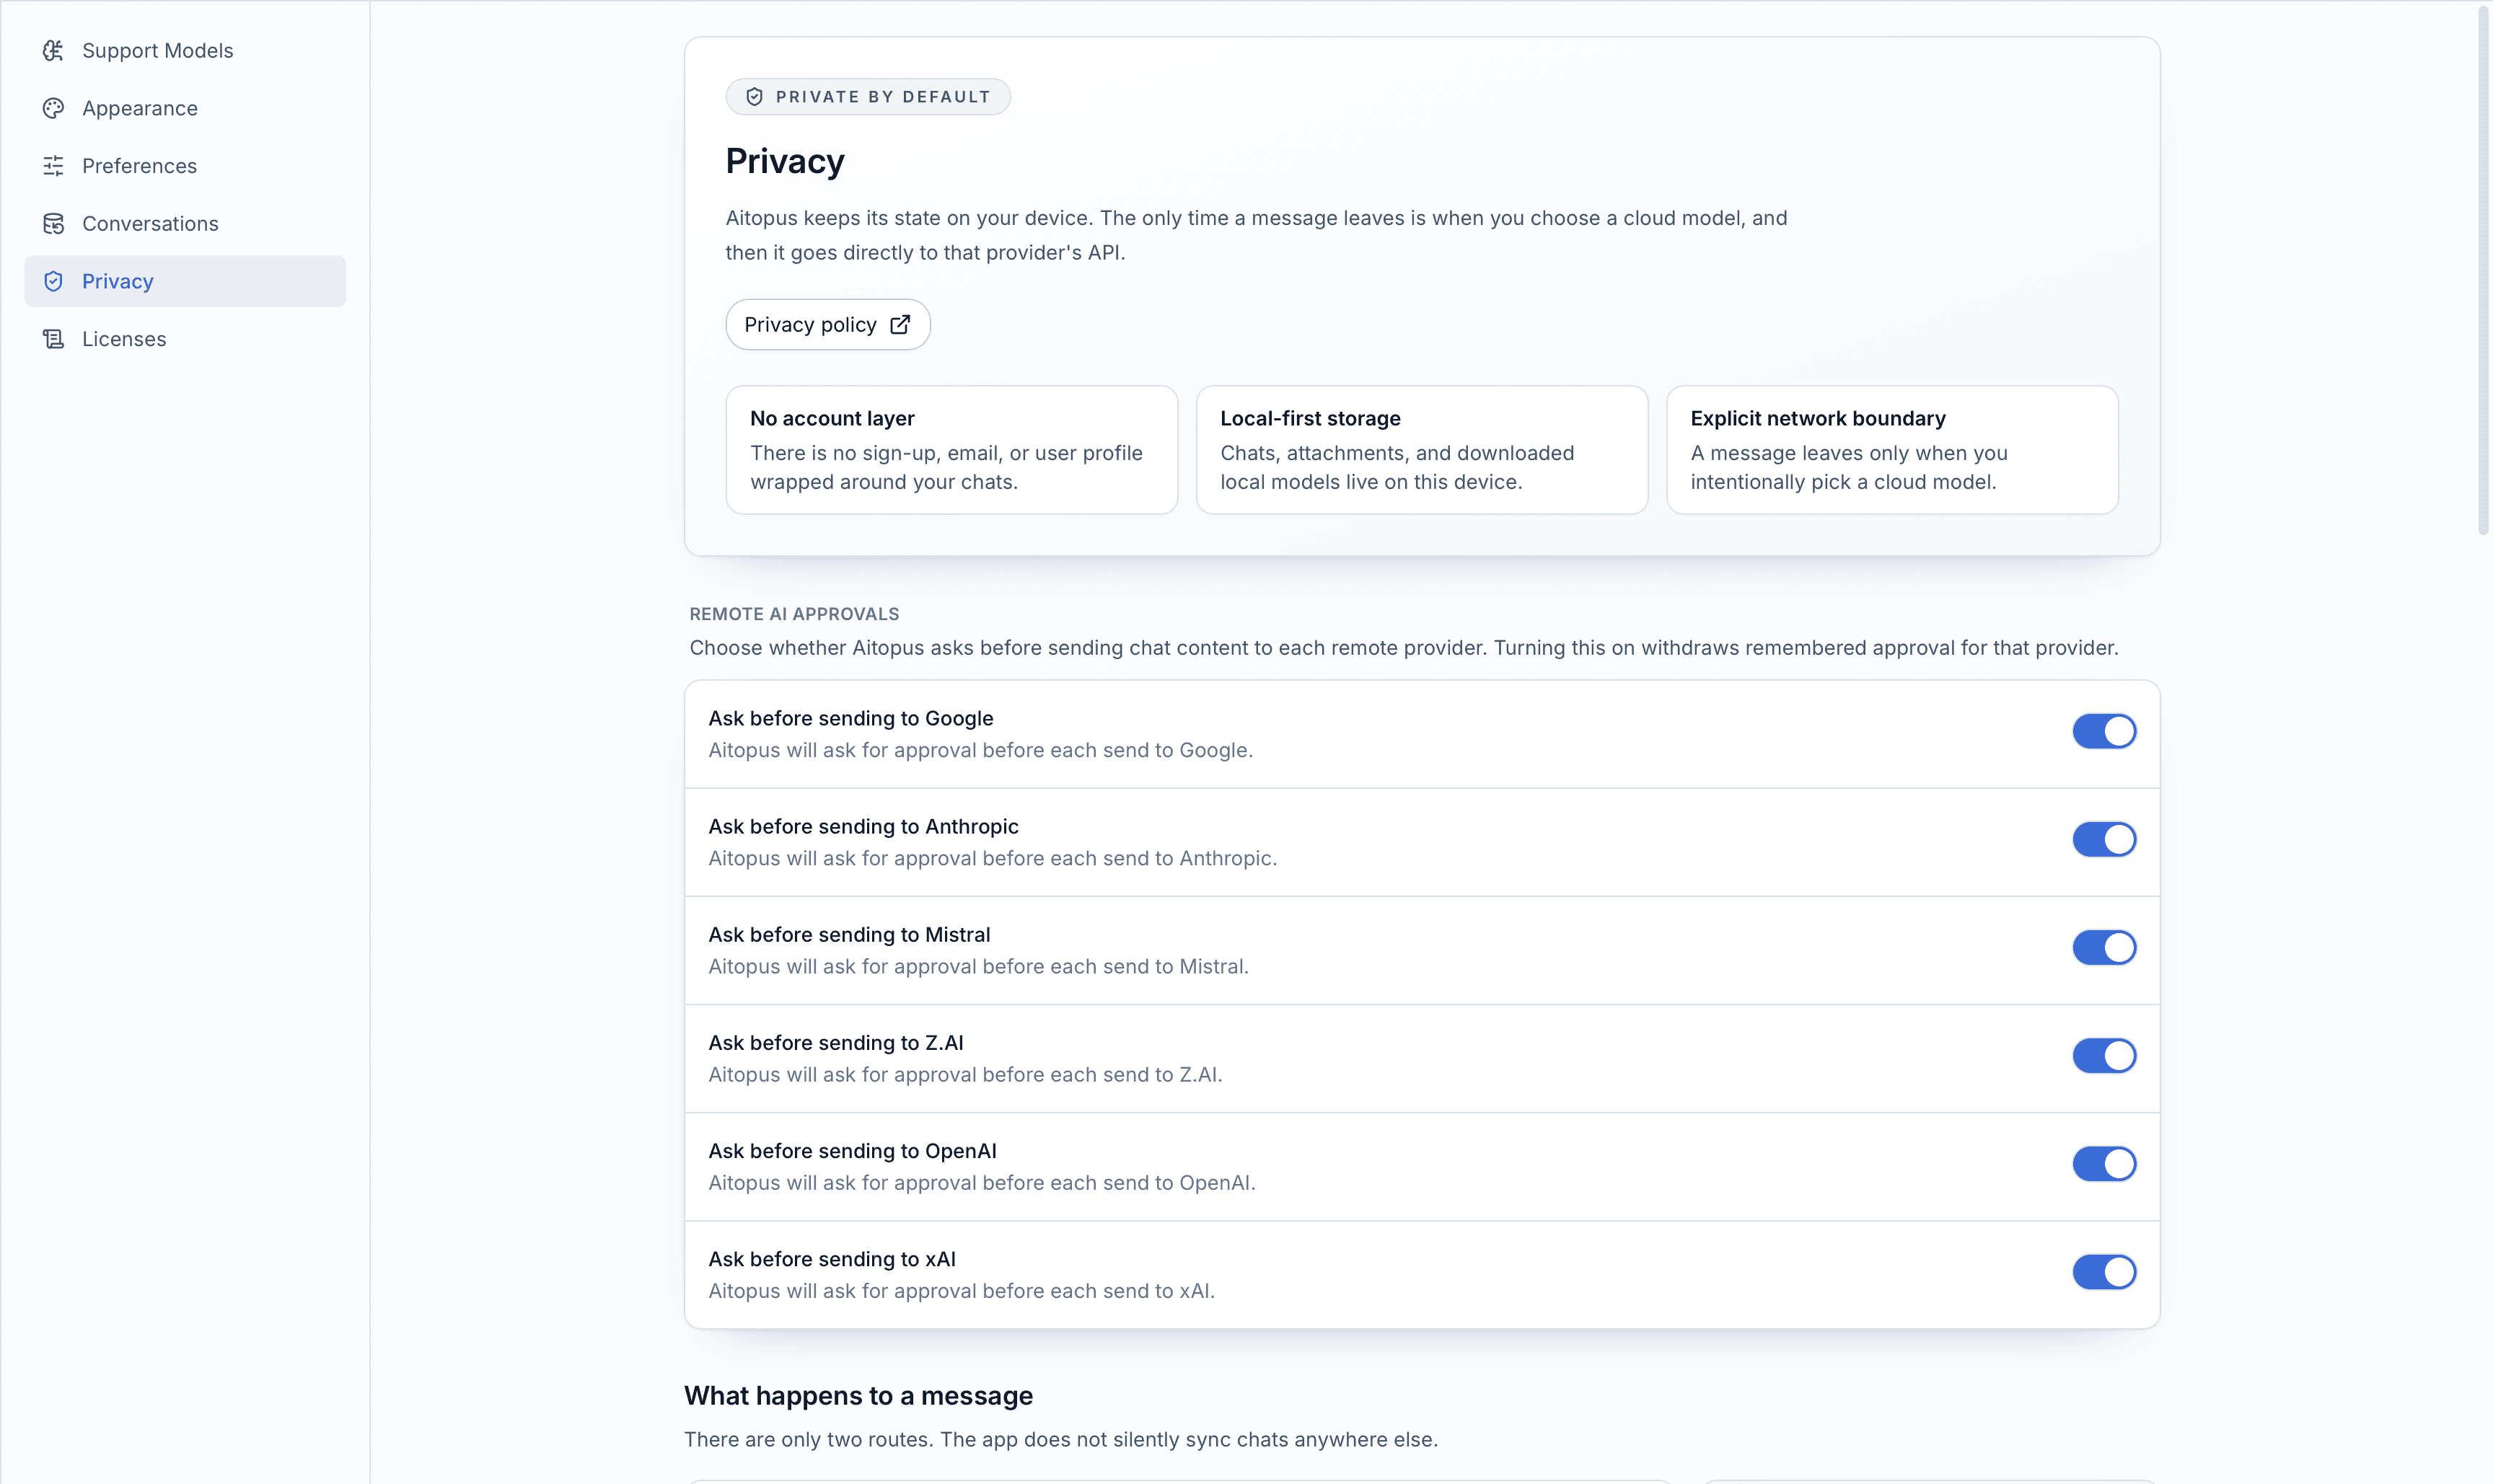This screenshot has height=1484, width=2493.
Task: Click the Support Models sidebar icon
Action: point(53,50)
